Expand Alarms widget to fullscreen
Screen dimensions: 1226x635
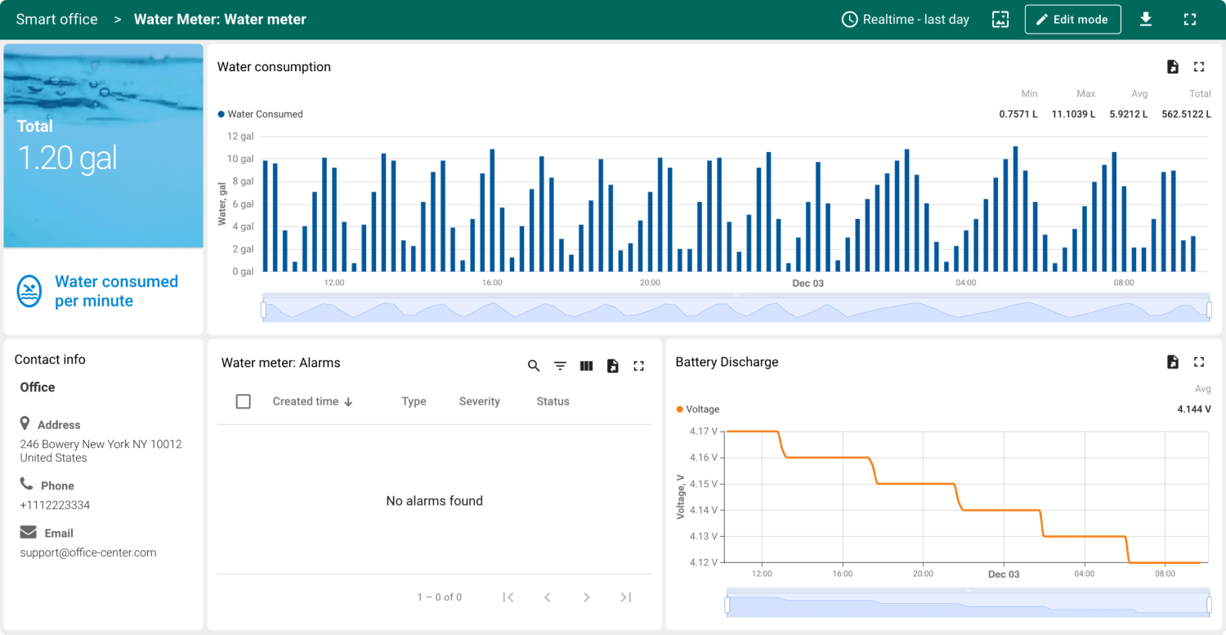tap(639, 366)
